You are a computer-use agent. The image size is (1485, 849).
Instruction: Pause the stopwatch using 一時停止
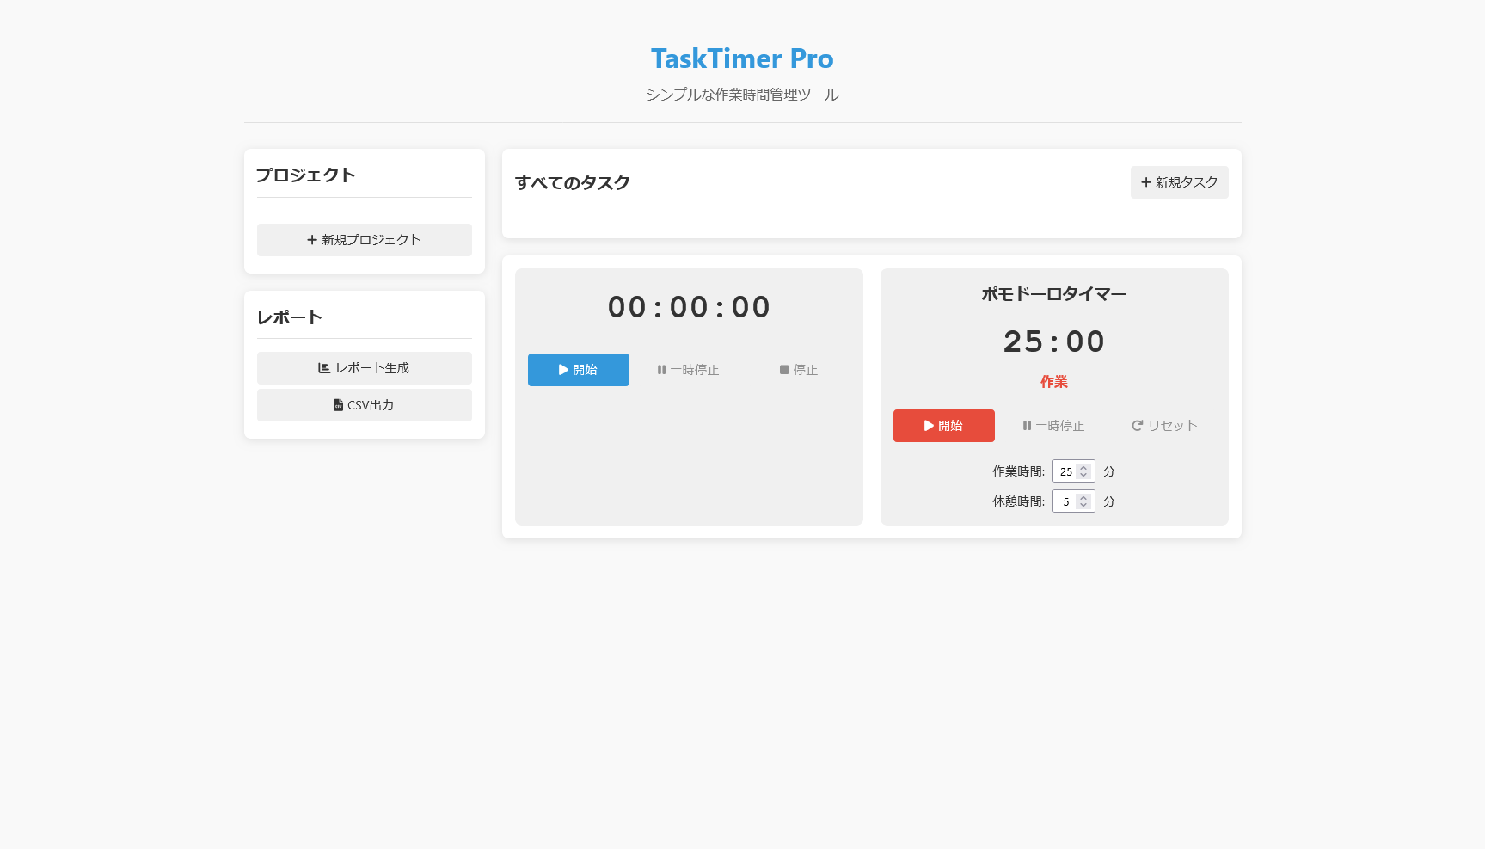click(x=688, y=370)
